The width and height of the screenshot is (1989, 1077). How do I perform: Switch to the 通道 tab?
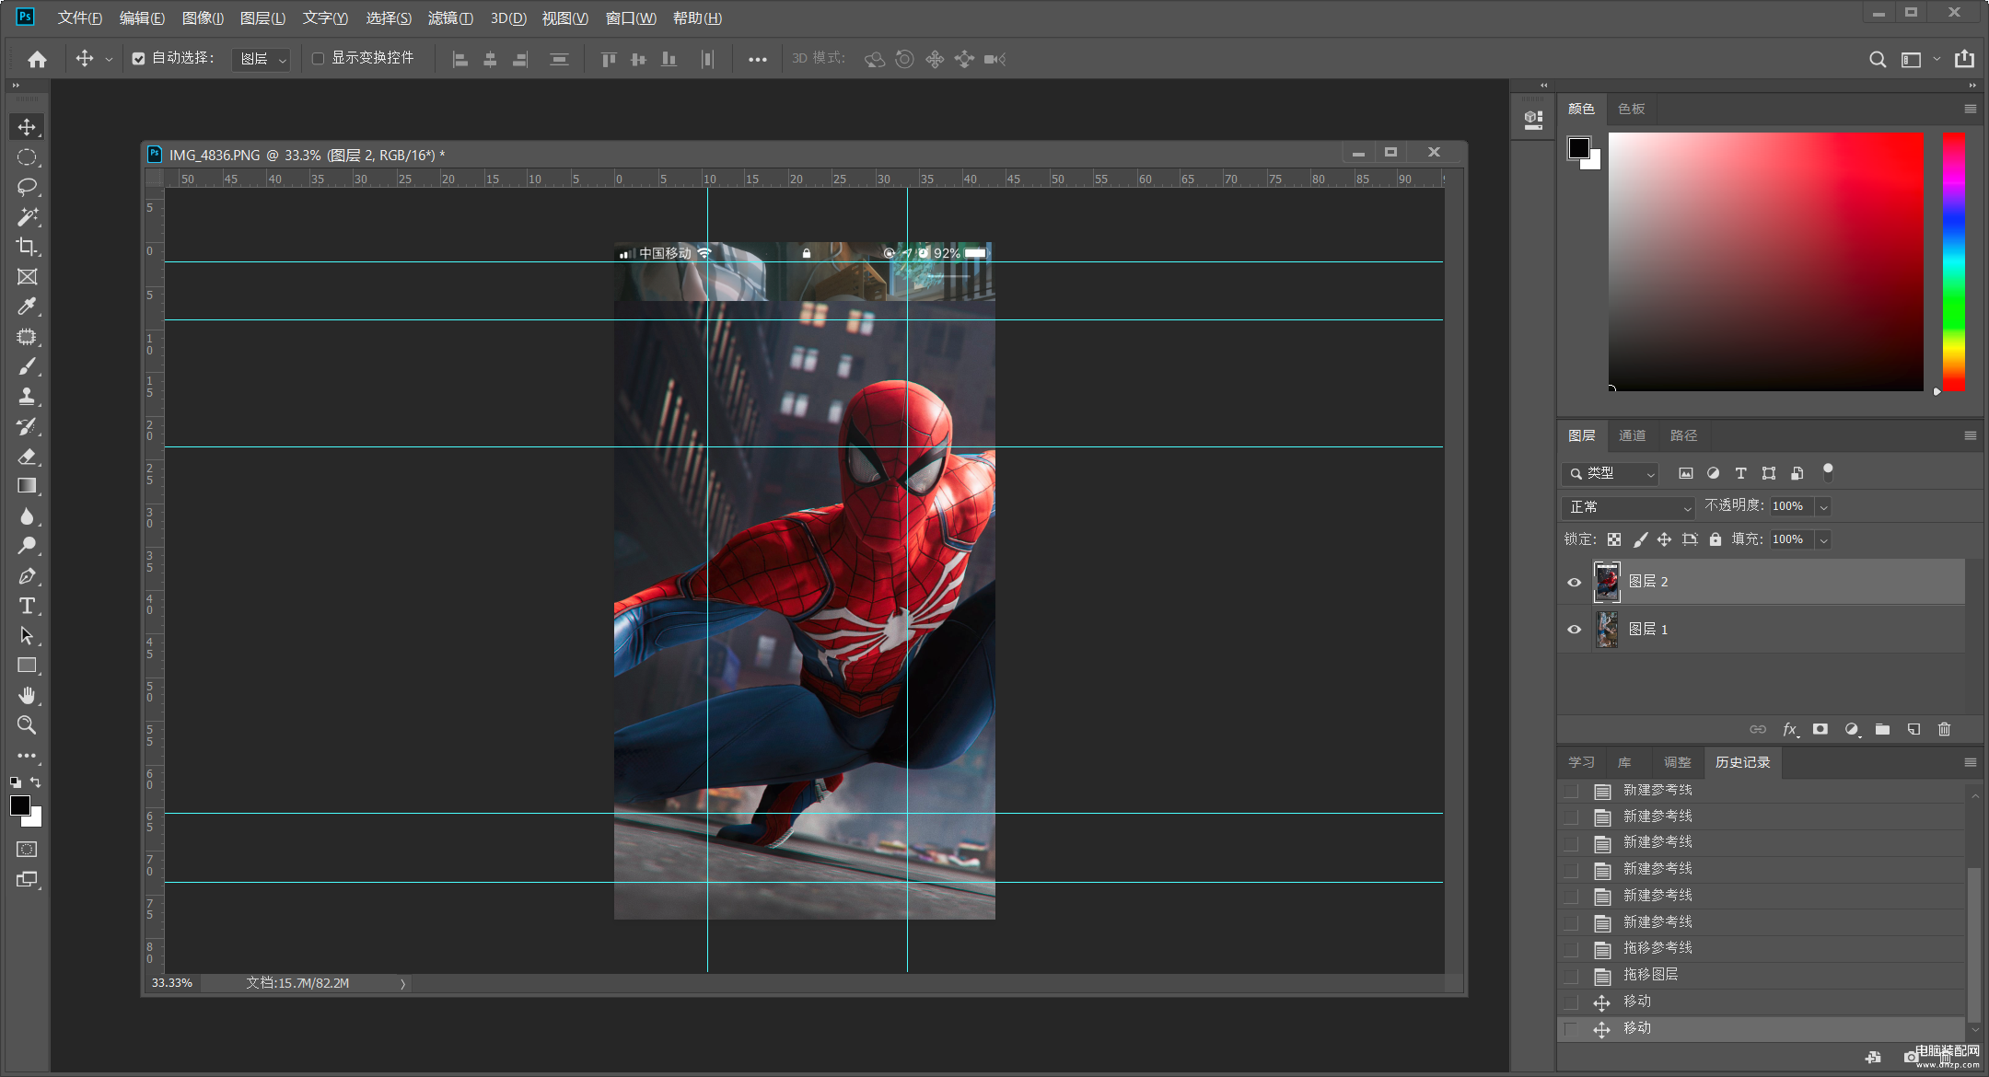[1632, 435]
